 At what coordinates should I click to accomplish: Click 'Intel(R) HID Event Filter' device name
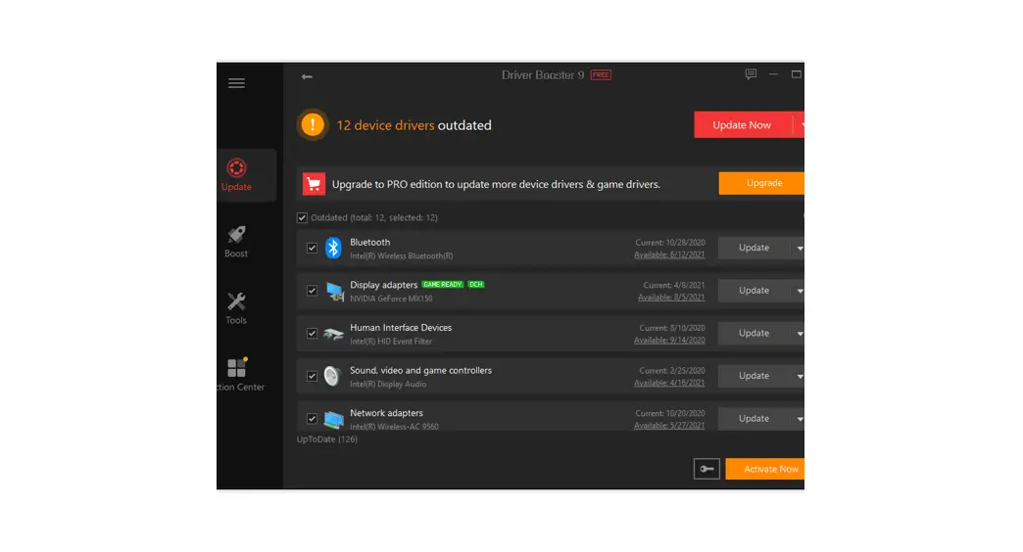(x=391, y=342)
